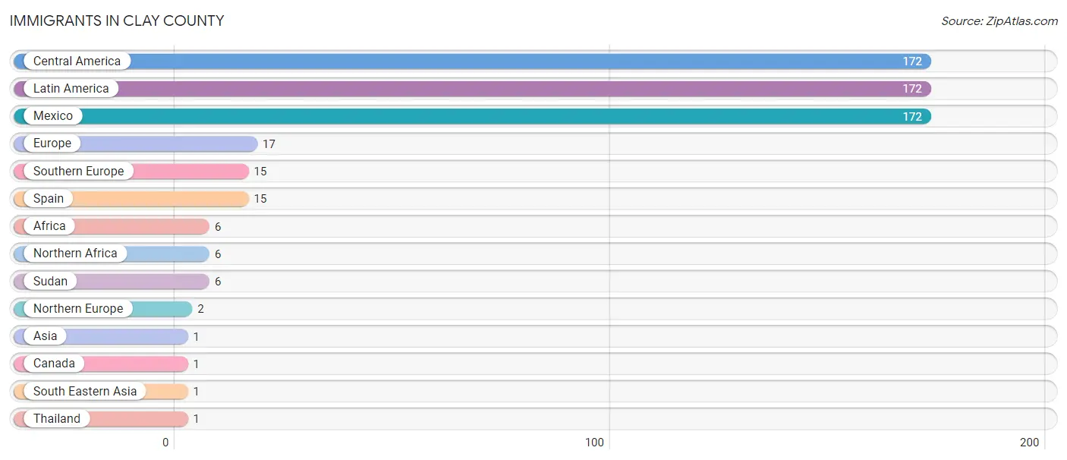Click the Northern Europe bar label

[78, 309]
